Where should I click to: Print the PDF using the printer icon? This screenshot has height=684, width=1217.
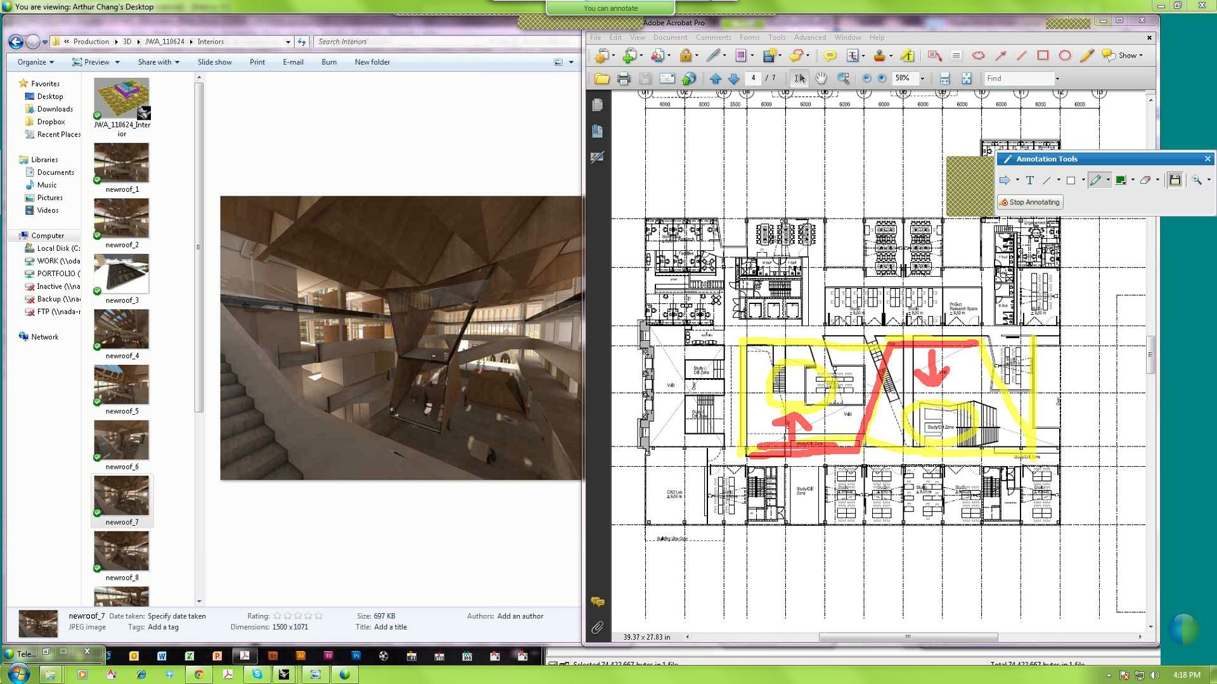(624, 79)
